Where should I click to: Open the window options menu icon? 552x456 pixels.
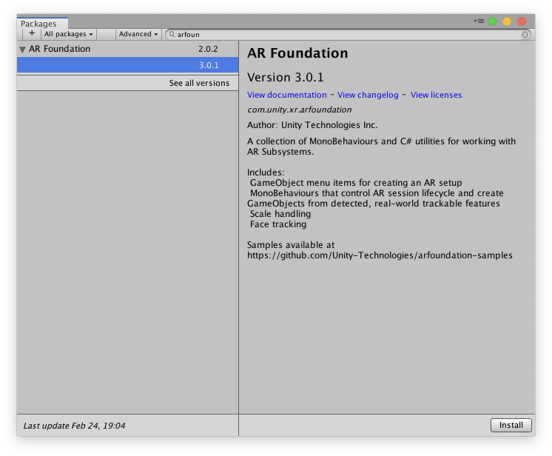point(479,21)
